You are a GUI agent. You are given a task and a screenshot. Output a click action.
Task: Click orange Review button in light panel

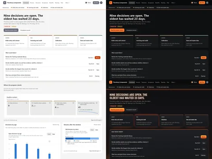click(98, 57)
